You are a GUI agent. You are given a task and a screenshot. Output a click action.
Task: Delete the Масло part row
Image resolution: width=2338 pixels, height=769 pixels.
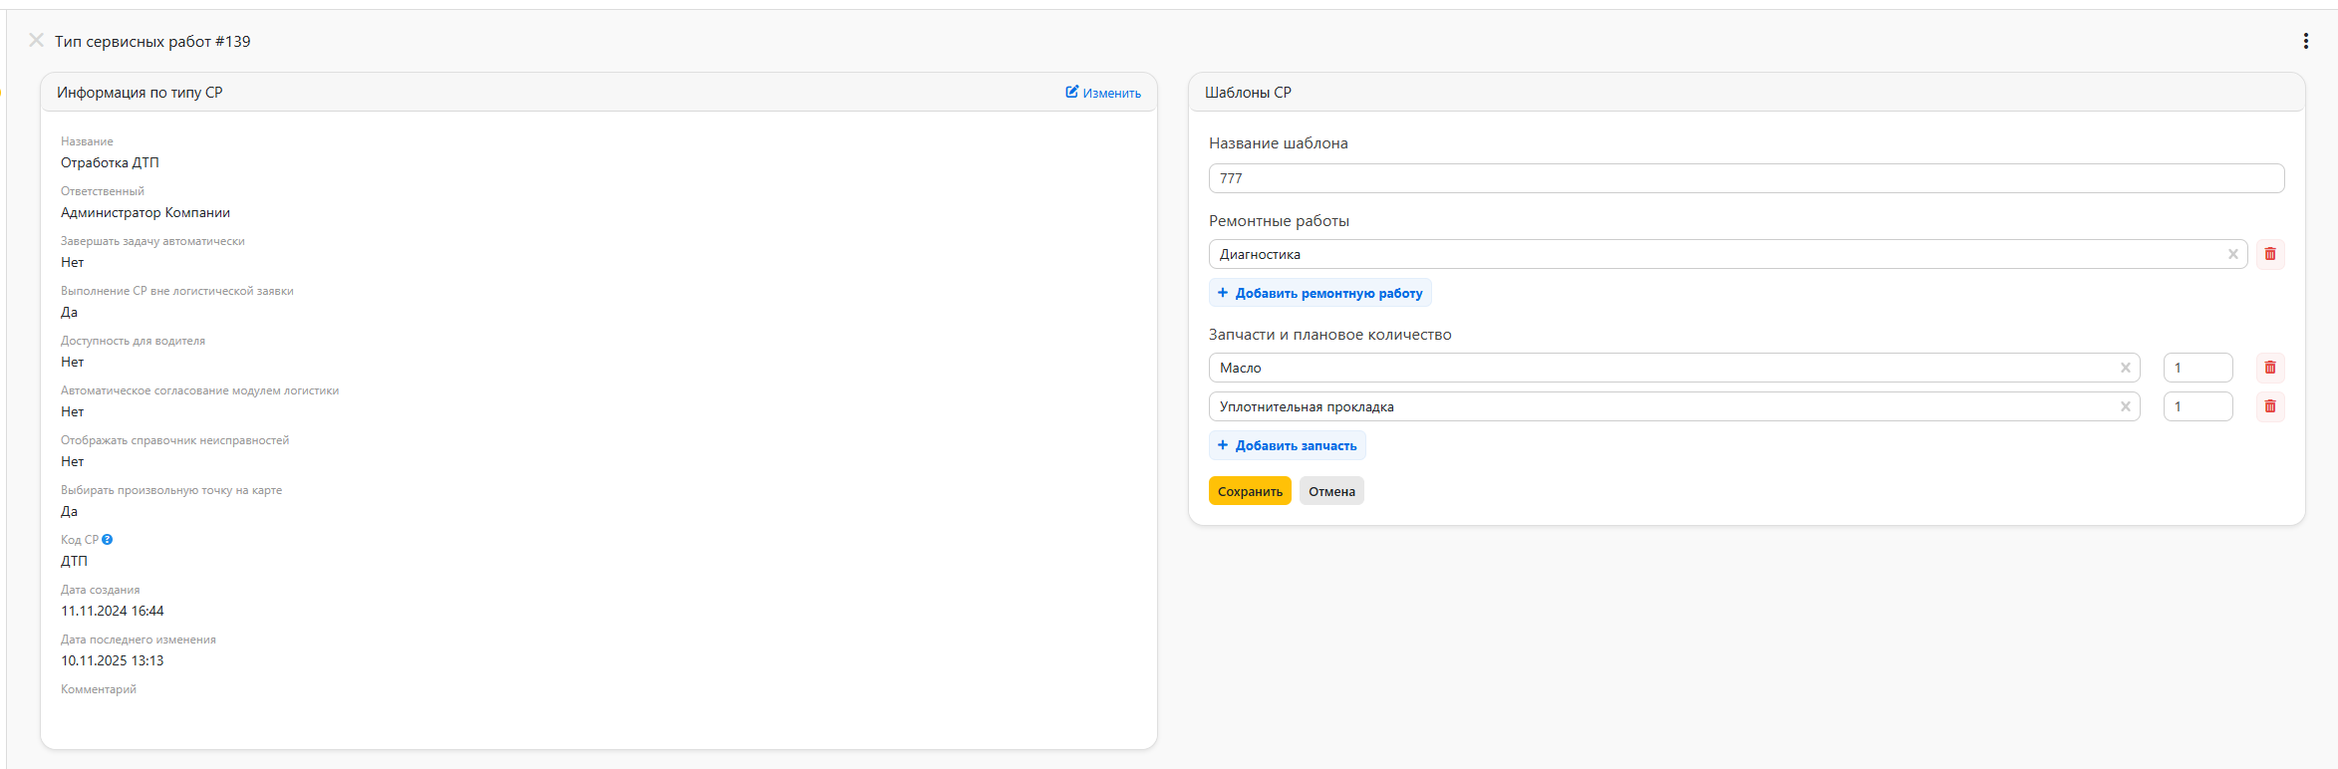[x=2270, y=368]
